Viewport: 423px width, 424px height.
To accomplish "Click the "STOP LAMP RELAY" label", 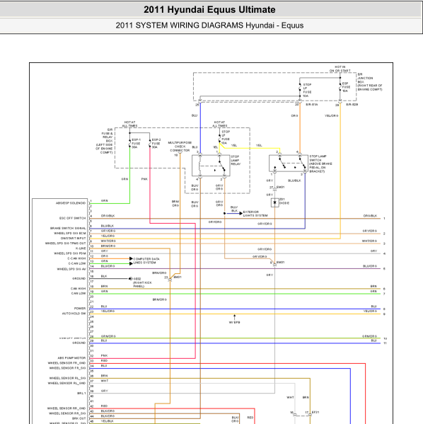I will point(236,161).
